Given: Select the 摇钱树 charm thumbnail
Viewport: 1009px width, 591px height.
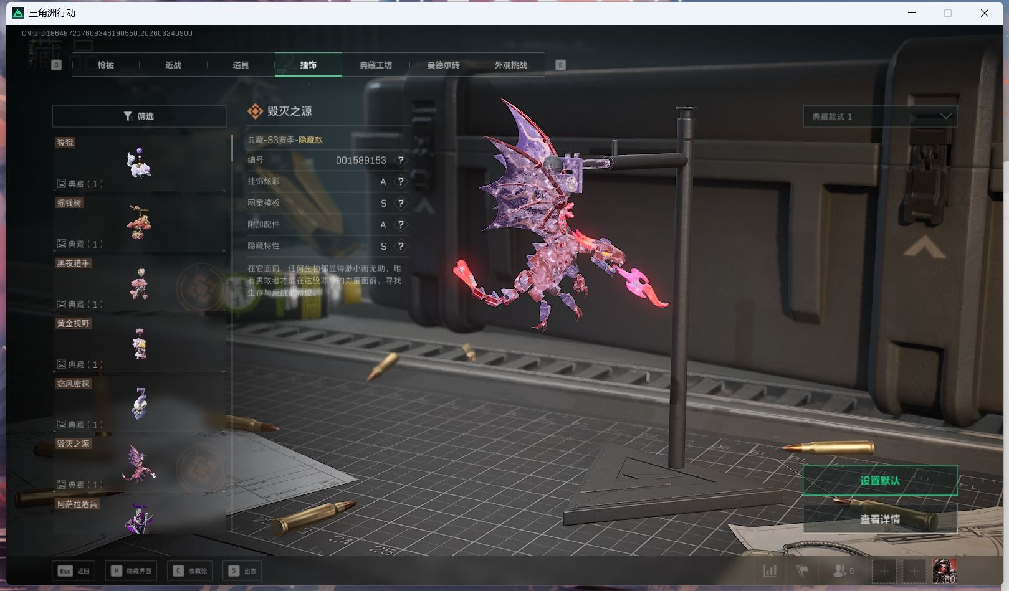Looking at the screenshot, I should tap(139, 222).
